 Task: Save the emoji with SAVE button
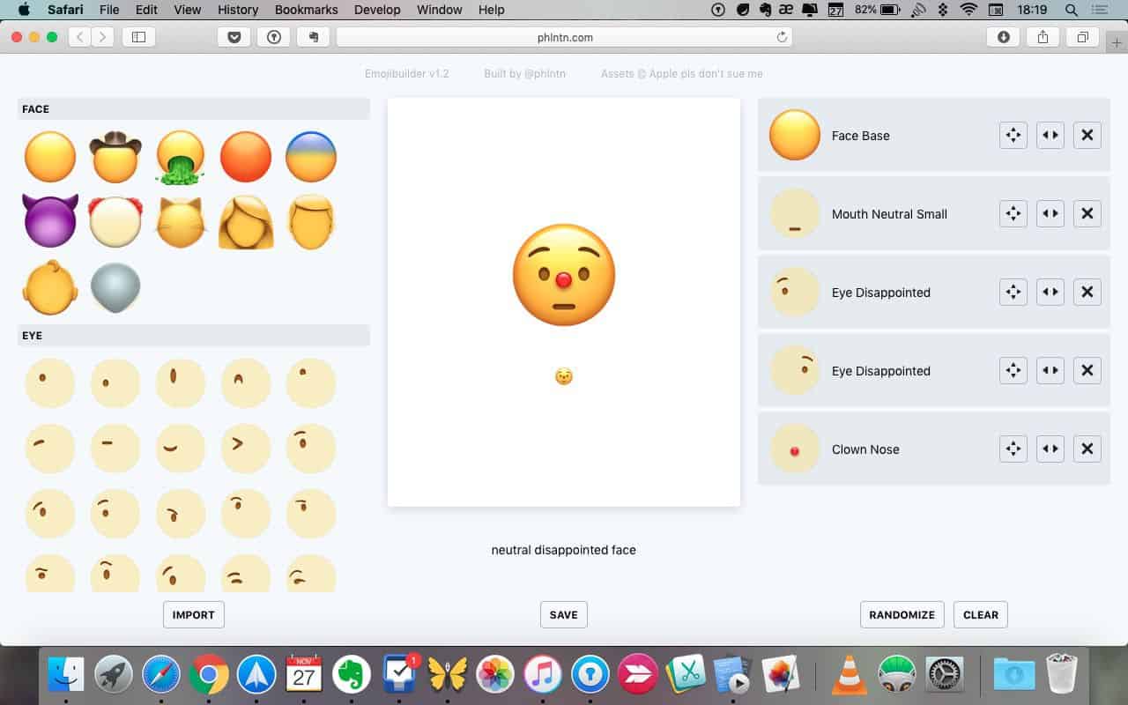pyautogui.click(x=564, y=614)
